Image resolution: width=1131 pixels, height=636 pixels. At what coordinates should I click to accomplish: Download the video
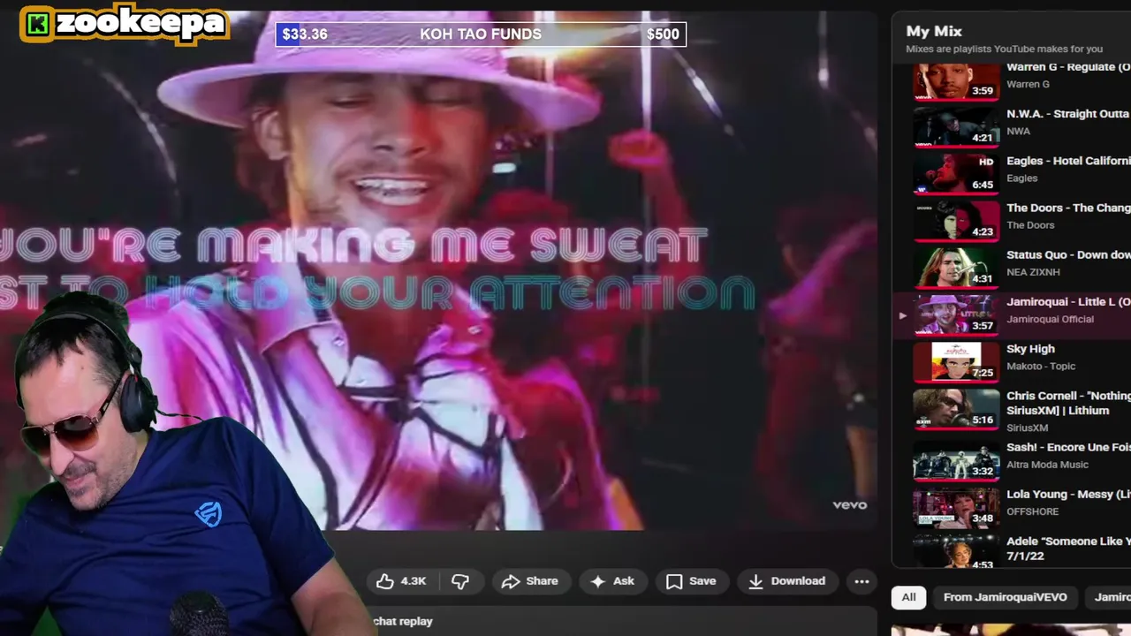point(786,581)
